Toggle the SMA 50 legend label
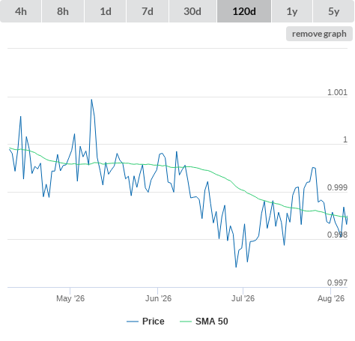Screen dimensions: 355x341 [212, 322]
